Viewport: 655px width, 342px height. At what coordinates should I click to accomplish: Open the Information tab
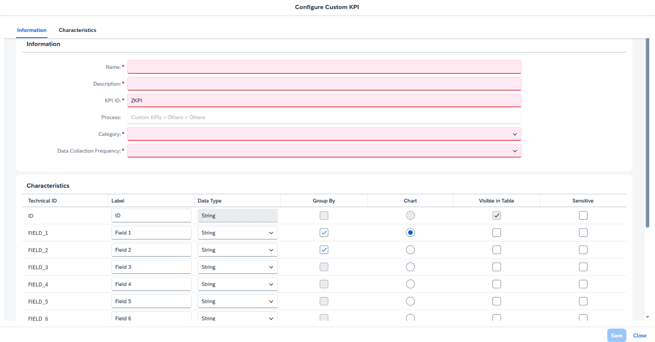click(x=32, y=30)
